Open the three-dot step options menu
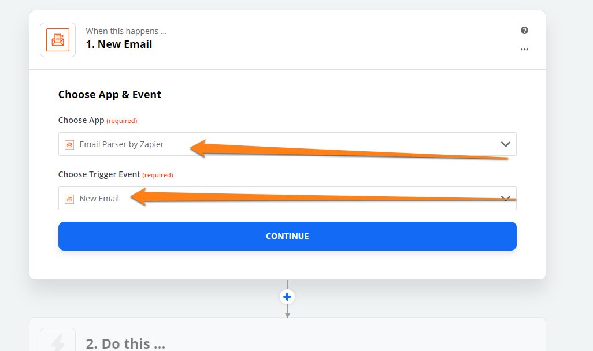 524,50
